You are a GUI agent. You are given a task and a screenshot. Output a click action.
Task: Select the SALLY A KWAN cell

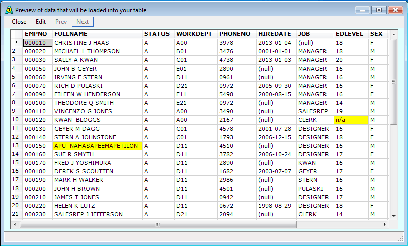coord(98,60)
